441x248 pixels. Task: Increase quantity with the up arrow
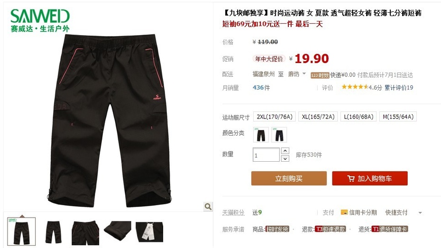pyautogui.click(x=285, y=151)
